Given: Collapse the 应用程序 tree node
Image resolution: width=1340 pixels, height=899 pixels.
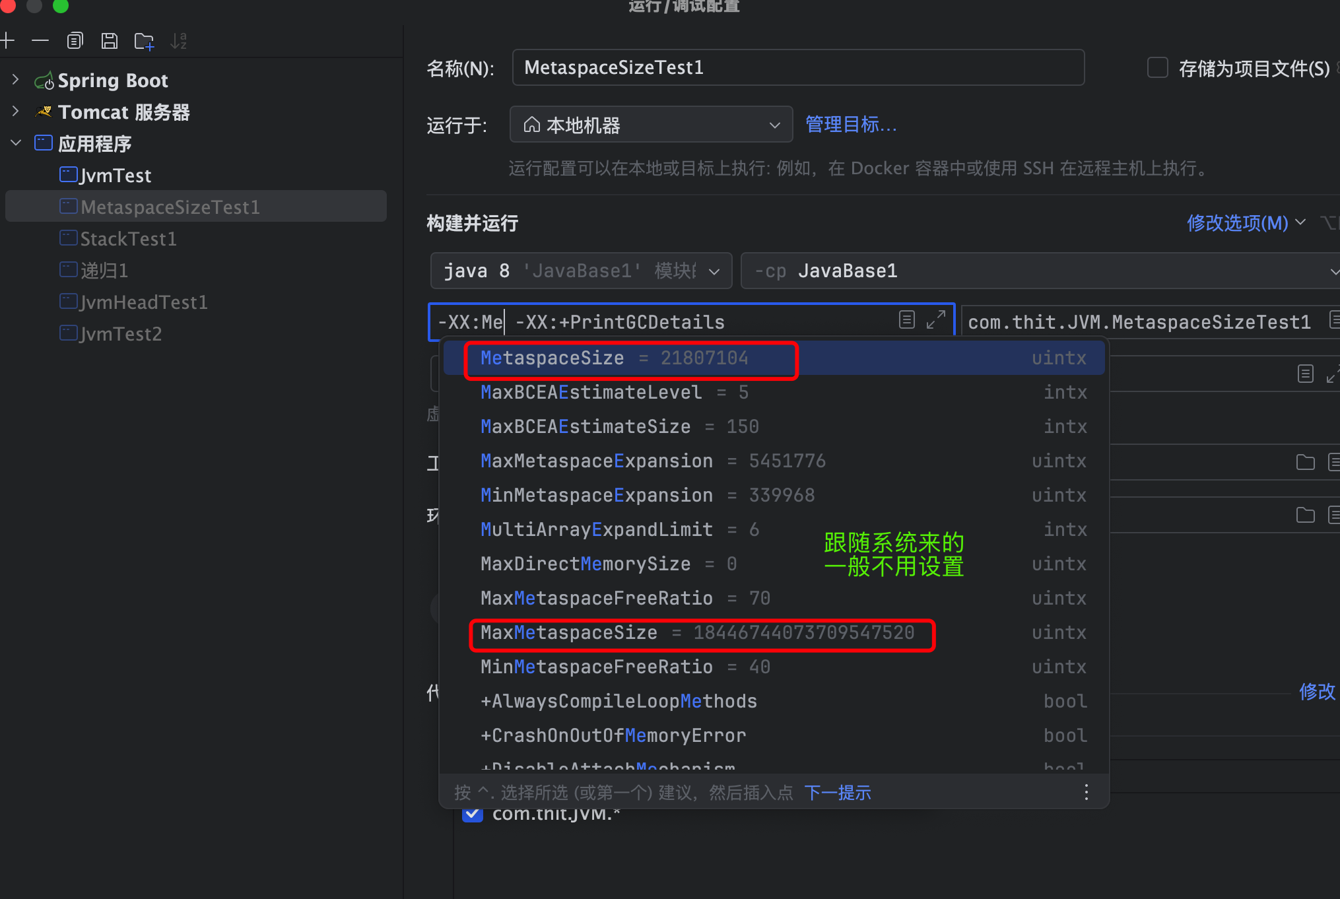Looking at the screenshot, I should click(16, 143).
